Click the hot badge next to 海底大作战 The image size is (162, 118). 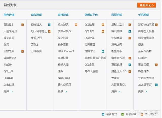[x=130, y=58]
